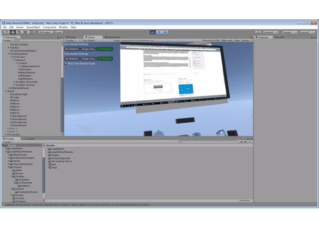The image size is (319, 227).
Task: Open the Layout dropdown
Action: (x=308, y=32)
